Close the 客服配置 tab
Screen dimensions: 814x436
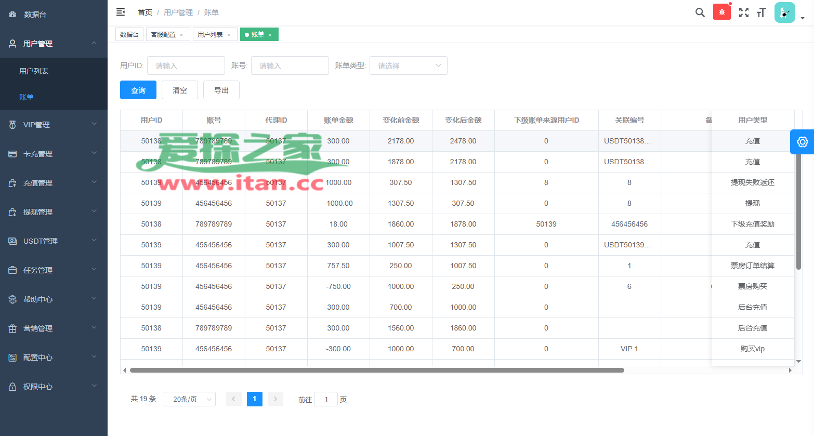coord(181,35)
